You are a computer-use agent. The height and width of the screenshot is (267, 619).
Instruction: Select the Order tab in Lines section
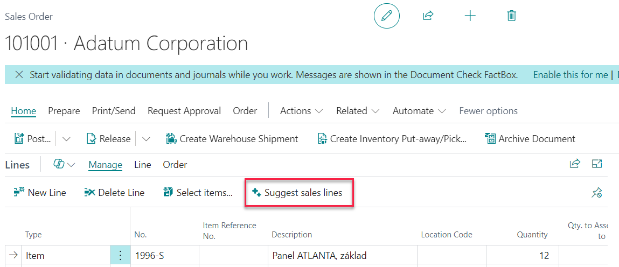point(175,165)
